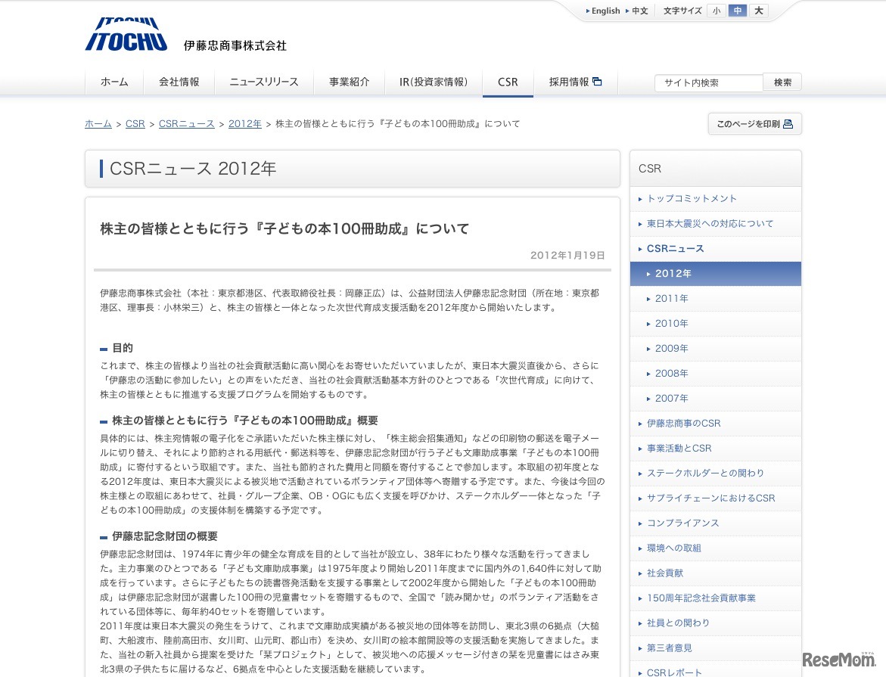Select 2008年 in the sidebar

coord(715,374)
